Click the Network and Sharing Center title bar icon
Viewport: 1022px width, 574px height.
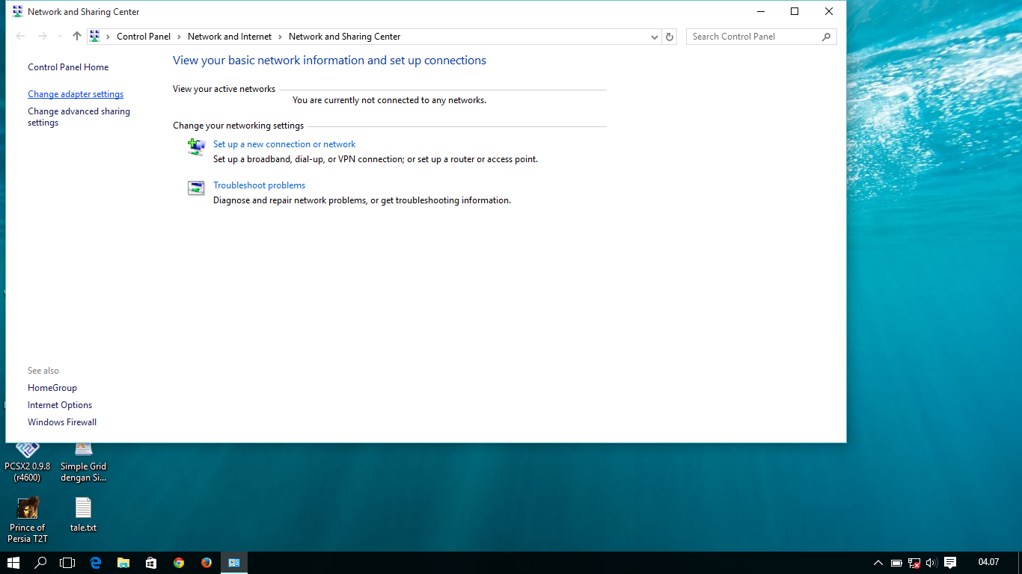click(x=16, y=11)
